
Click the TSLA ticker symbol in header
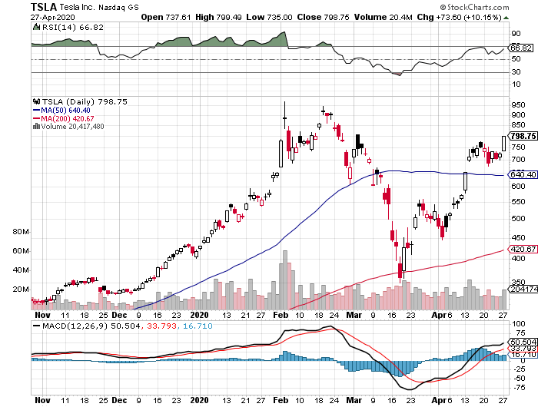tap(44, 7)
